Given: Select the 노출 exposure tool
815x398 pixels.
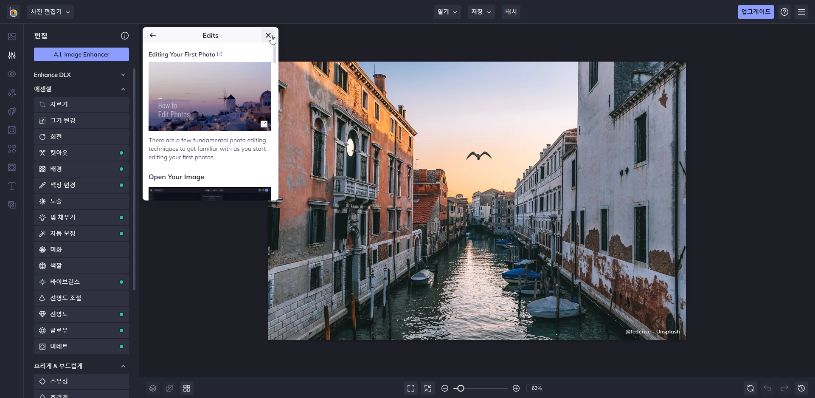Looking at the screenshot, I should (81, 201).
